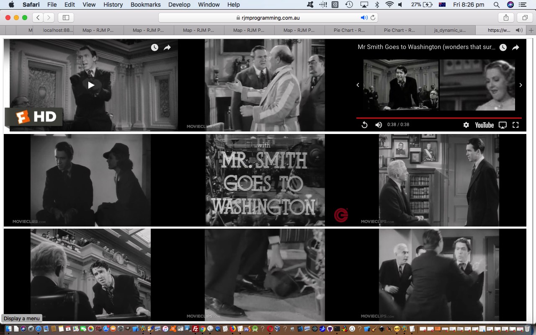This screenshot has height=335, width=536.
Task: Open AirPlay display menu bar icon
Action: coord(364,5)
